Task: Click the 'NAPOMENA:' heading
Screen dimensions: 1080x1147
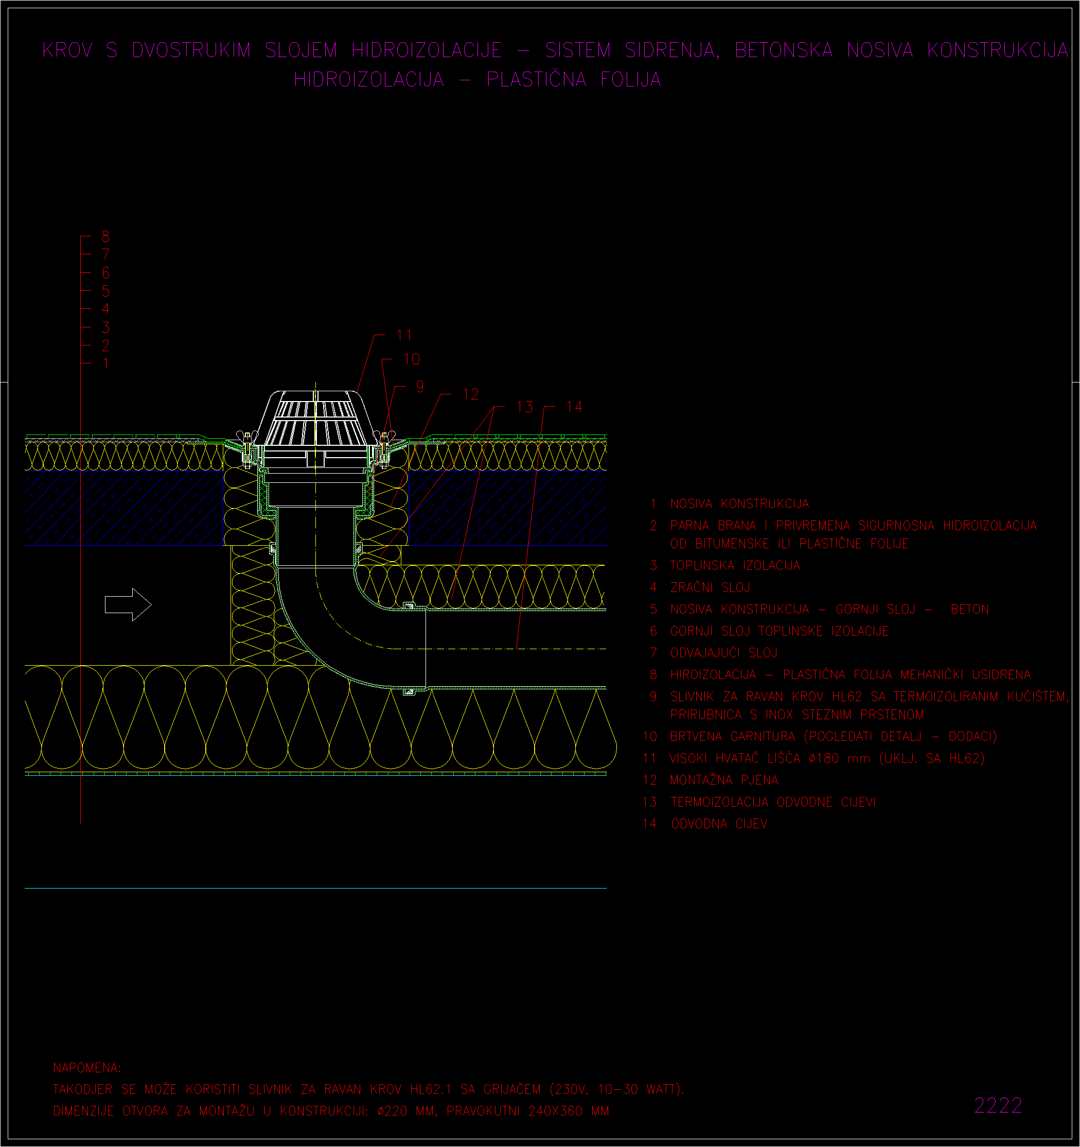Action: tap(87, 1068)
